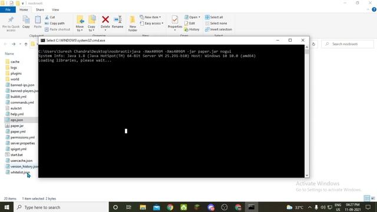Viewport: 377px width, 212px height.
Task: Go up one folder level
Action: tap(26, 44)
